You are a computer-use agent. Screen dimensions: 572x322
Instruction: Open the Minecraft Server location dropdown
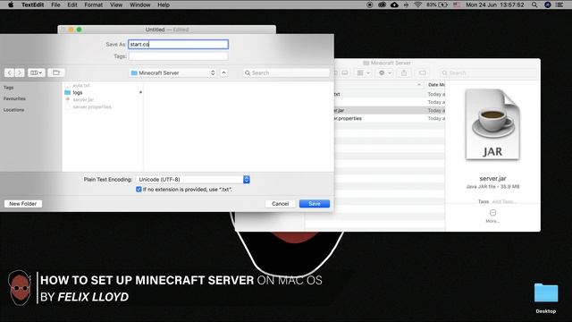coord(172,72)
